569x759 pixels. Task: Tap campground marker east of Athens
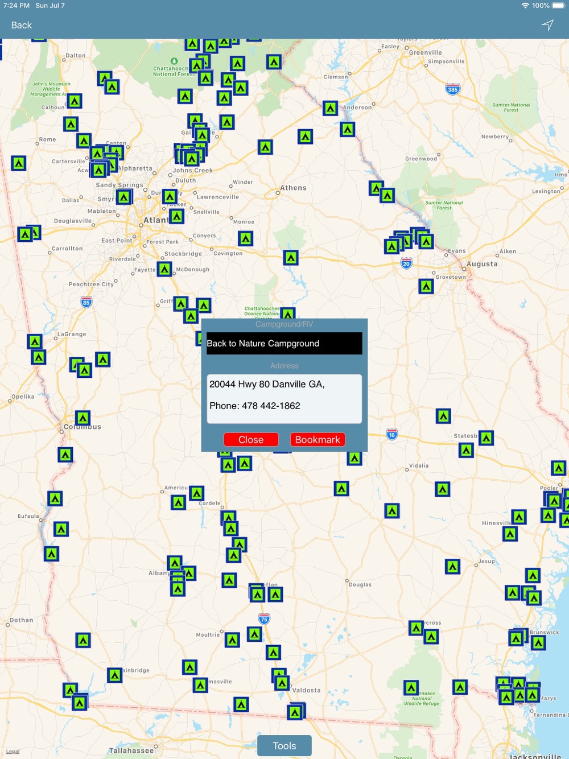(376, 188)
